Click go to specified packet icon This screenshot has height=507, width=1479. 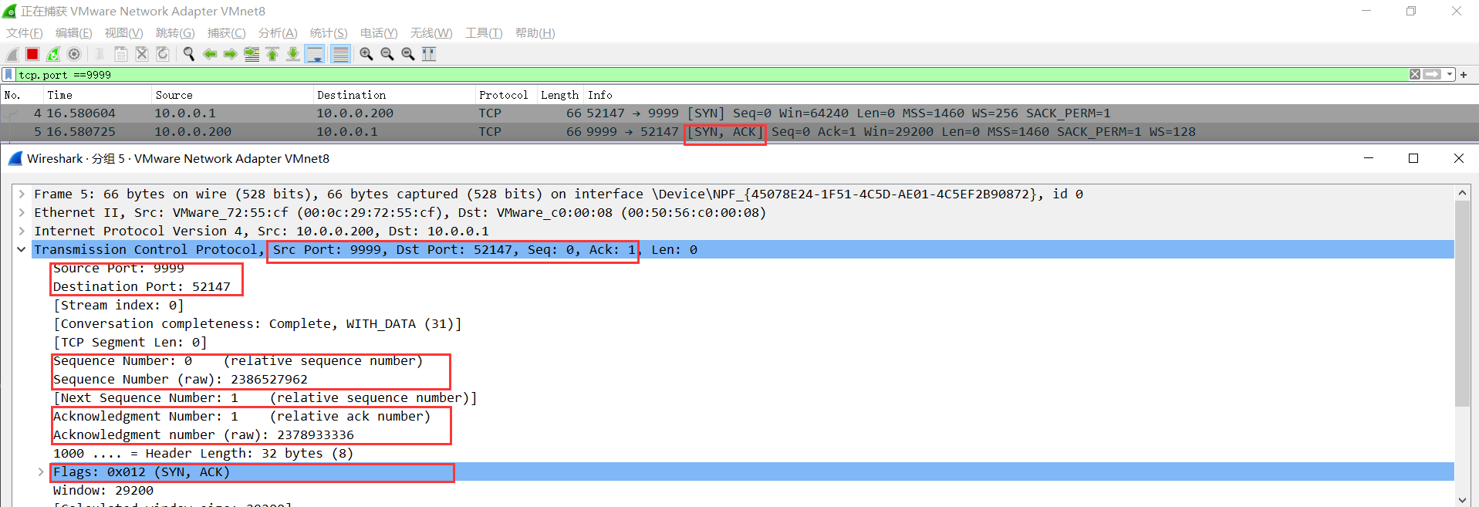tap(252, 54)
